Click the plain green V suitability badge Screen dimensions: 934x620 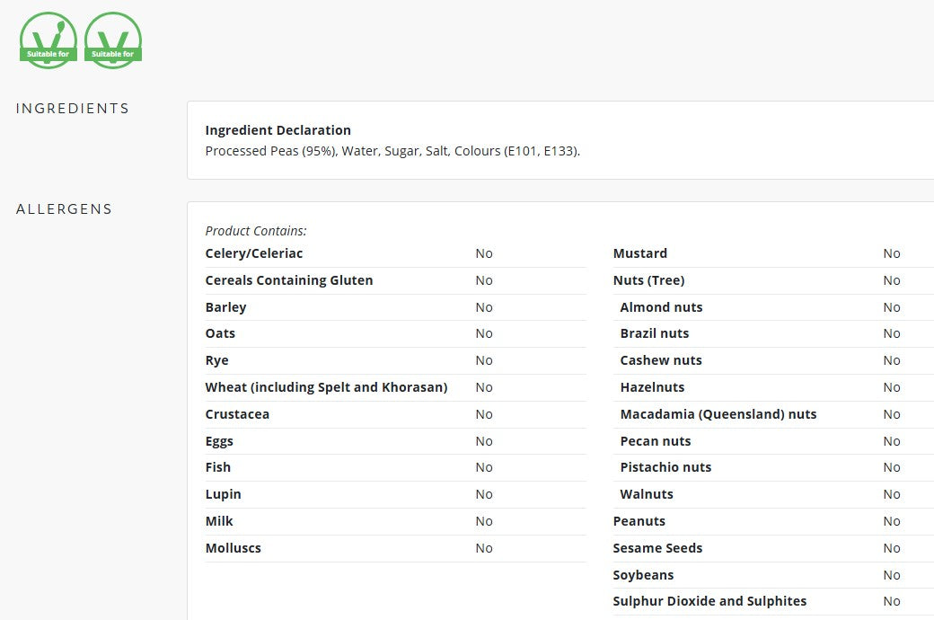tap(112, 40)
